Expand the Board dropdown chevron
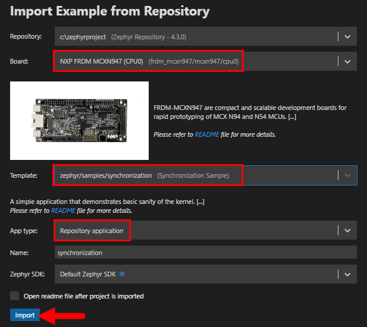Screen dimensions: 367x327 pyautogui.click(x=347, y=61)
